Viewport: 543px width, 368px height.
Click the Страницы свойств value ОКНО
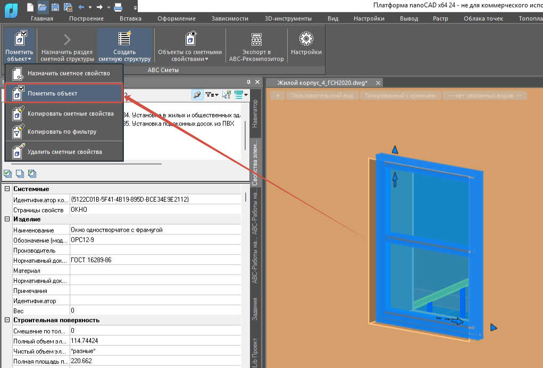(x=155, y=210)
